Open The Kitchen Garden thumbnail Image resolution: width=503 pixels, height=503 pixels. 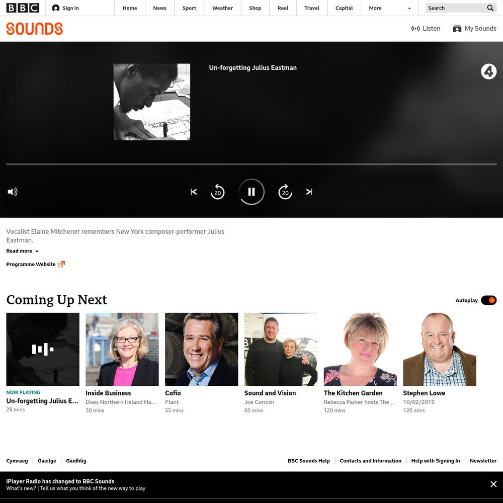(x=360, y=350)
